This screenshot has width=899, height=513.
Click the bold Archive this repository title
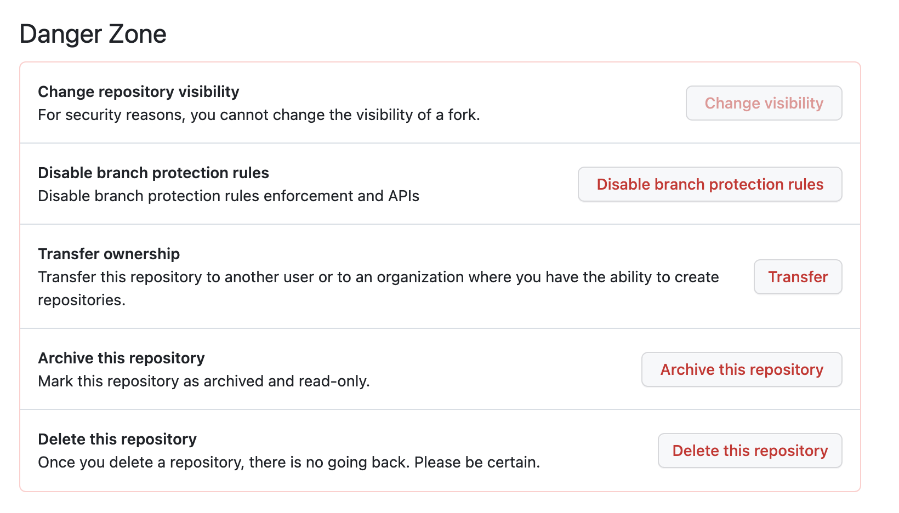click(x=121, y=358)
